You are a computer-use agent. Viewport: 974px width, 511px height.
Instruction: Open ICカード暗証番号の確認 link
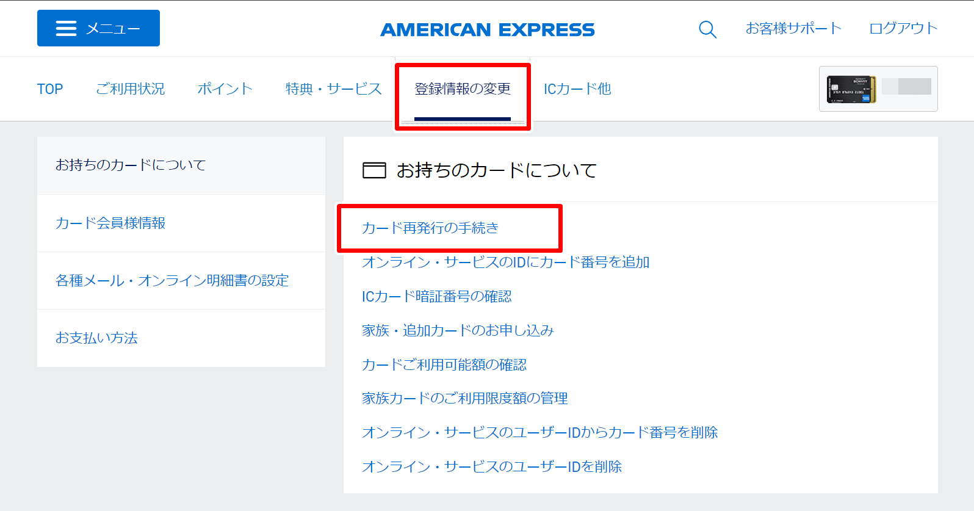click(437, 297)
